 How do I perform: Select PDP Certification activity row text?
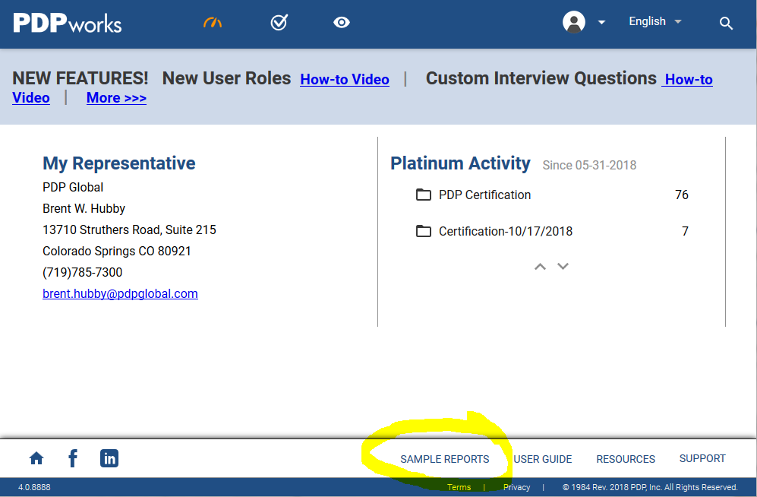(484, 195)
